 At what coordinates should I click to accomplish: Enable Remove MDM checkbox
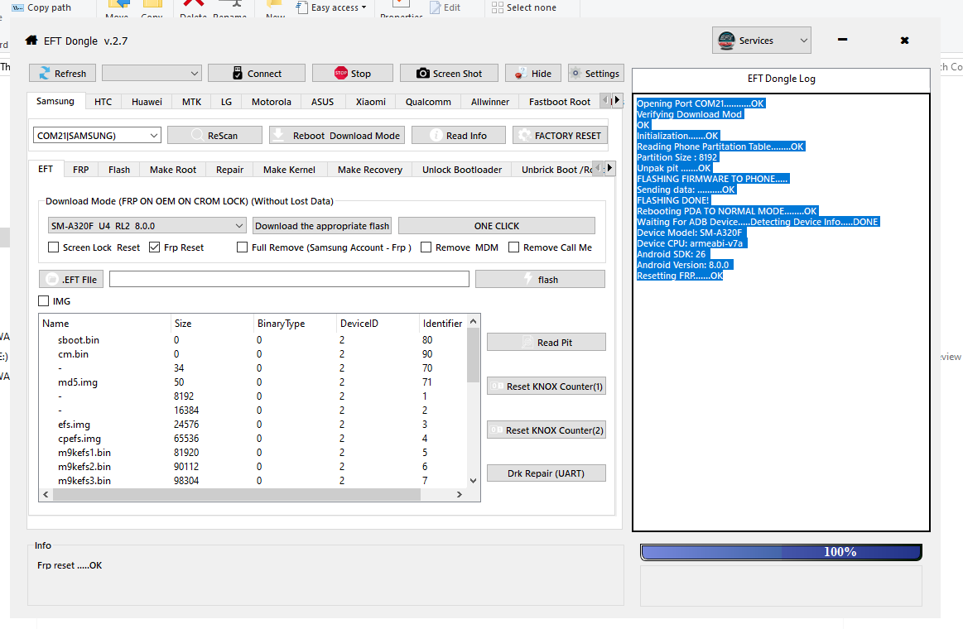tap(426, 247)
